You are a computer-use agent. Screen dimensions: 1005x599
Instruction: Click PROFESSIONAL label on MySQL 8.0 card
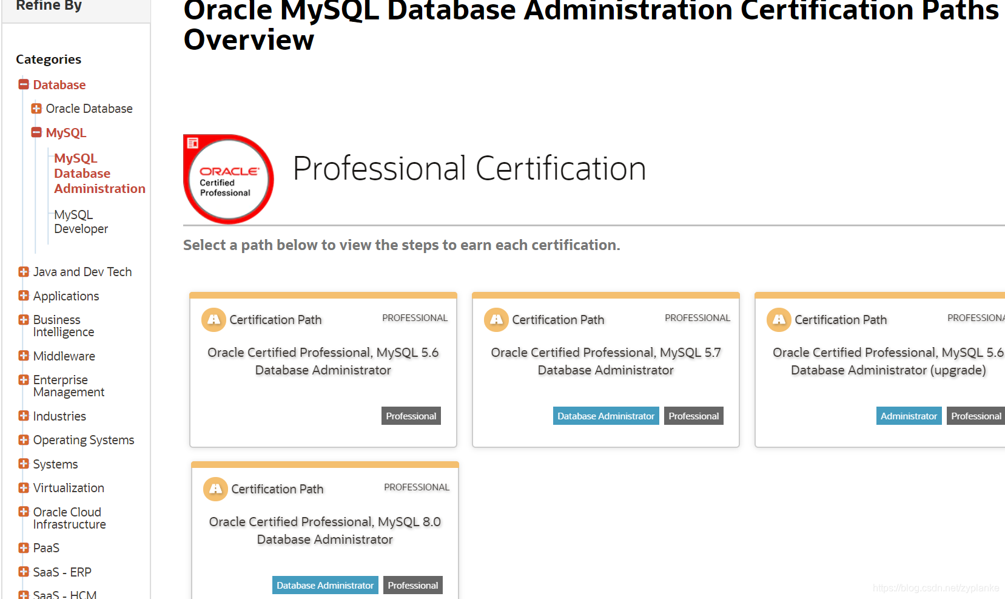pos(417,487)
